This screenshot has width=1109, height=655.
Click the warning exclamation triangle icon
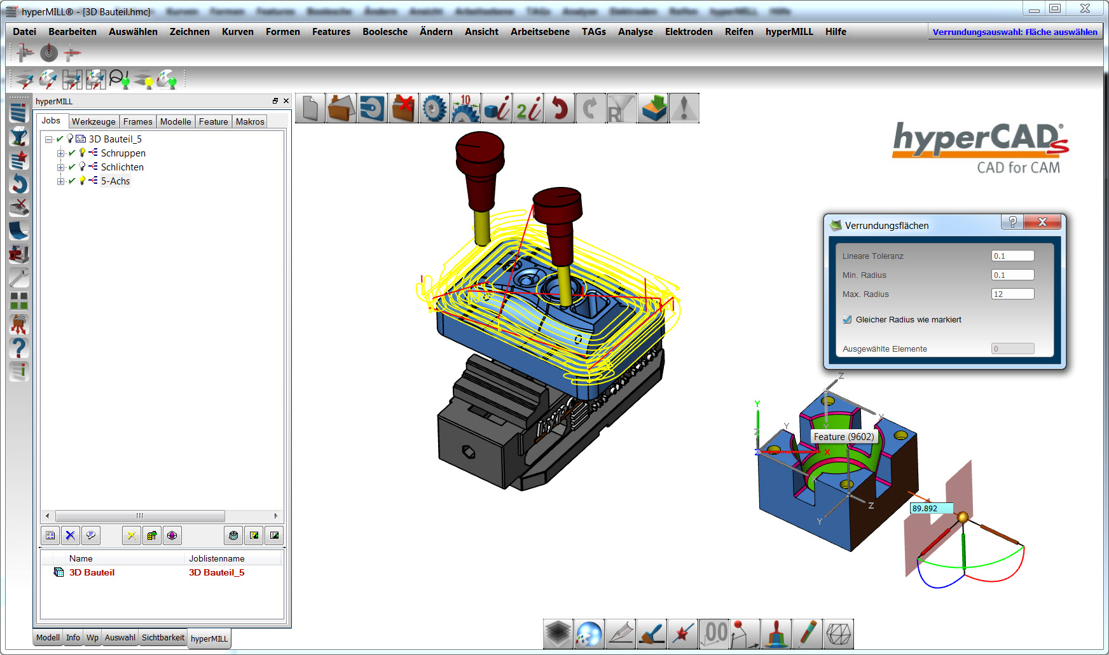point(684,108)
